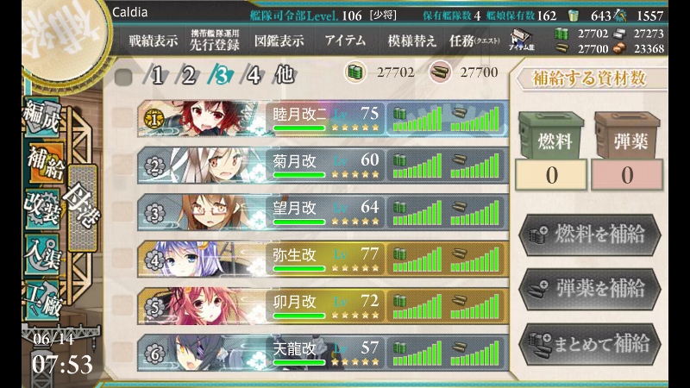The image size is (690, 388).
Task: Open the アイテム屋 item shop icon
Action: [522, 40]
